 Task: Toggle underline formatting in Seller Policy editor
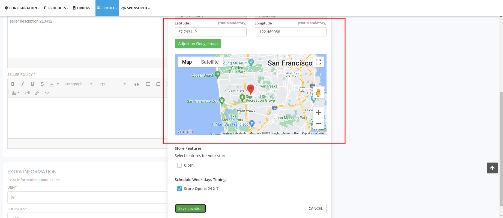[32, 84]
